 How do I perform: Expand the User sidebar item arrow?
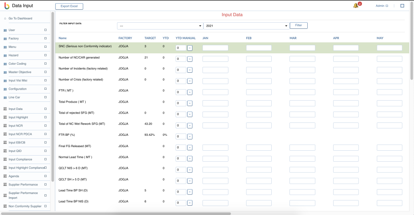(x=45, y=30)
